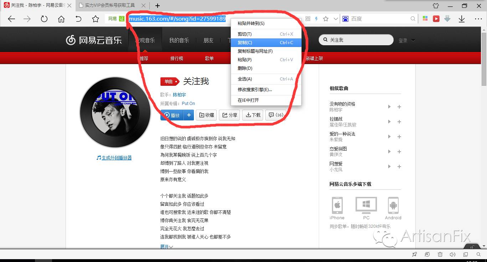
Task: Open a new browser tab
Action: [x=158, y=6]
